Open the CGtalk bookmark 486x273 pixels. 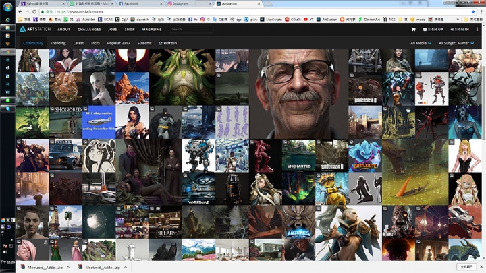pos(293,19)
